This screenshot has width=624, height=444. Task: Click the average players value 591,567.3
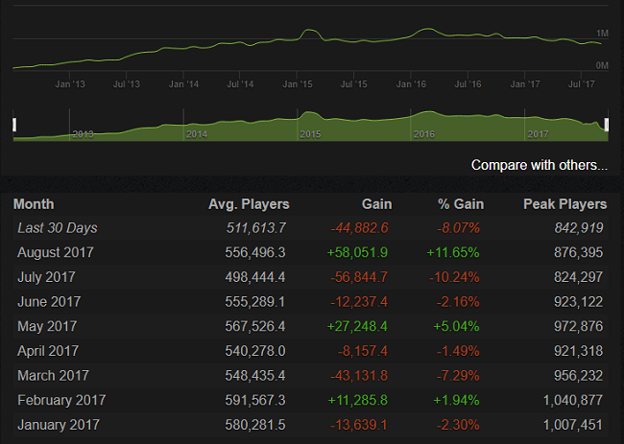255,400
